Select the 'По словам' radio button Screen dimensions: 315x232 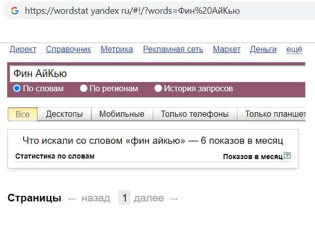[x=17, y=89]
